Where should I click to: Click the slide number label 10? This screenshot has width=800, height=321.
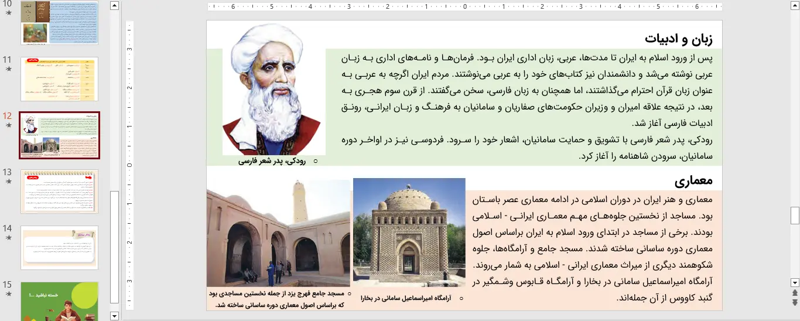tap(8, 4)
